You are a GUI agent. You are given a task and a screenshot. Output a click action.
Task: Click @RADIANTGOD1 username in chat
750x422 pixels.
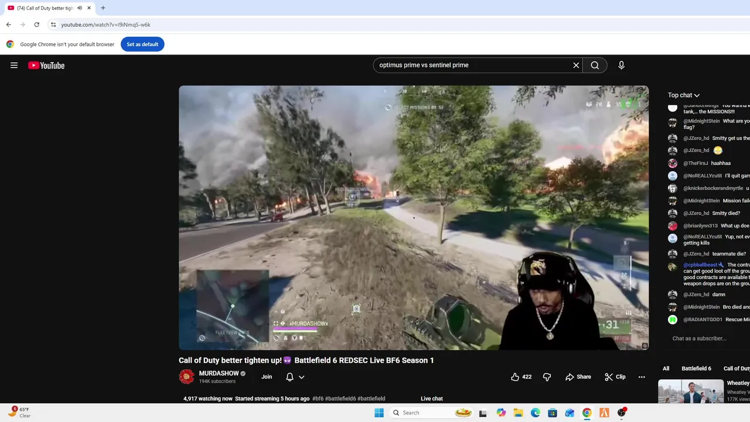(x=703, y=319)
